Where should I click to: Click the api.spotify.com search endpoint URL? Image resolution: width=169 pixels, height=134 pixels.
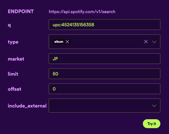coord(82,12)
